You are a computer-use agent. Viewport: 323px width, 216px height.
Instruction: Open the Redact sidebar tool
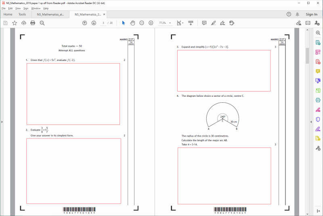click(318, 110)
